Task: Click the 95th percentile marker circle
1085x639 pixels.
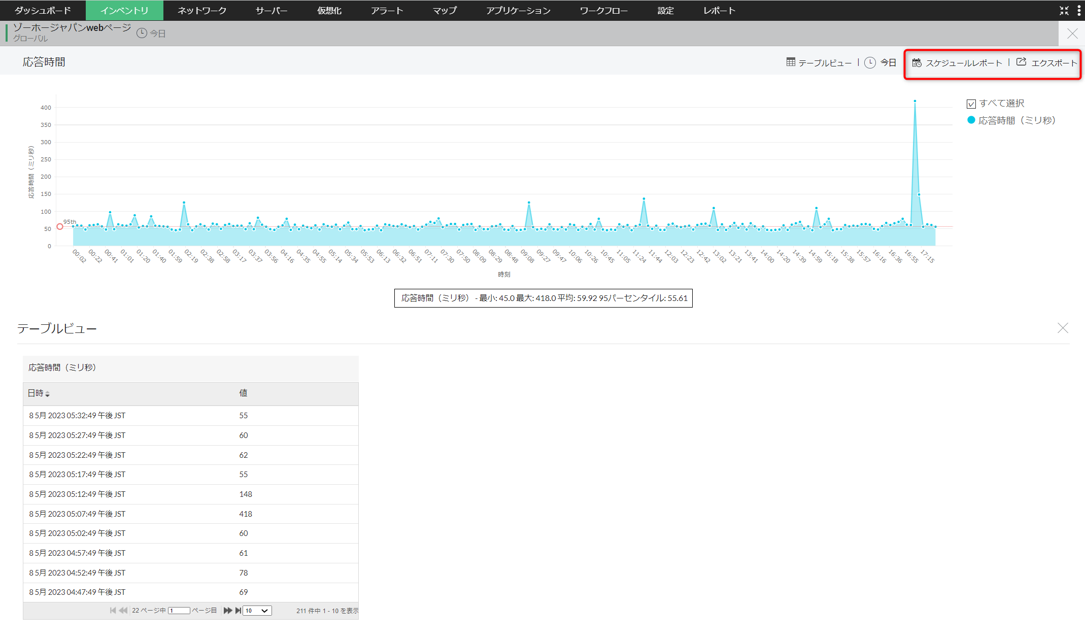Action: coord(60,227)
